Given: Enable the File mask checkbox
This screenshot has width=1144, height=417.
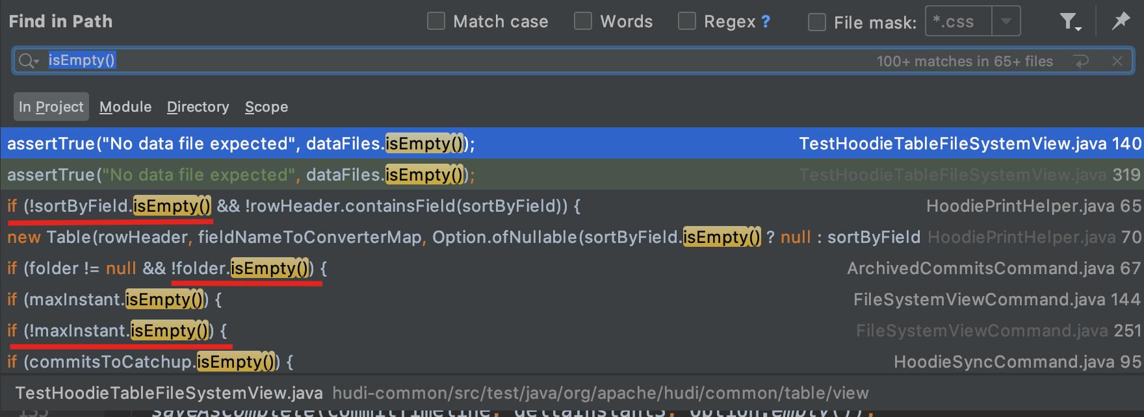Looking at the screenshot, I should pyautogui.click(x=817, y=22).
